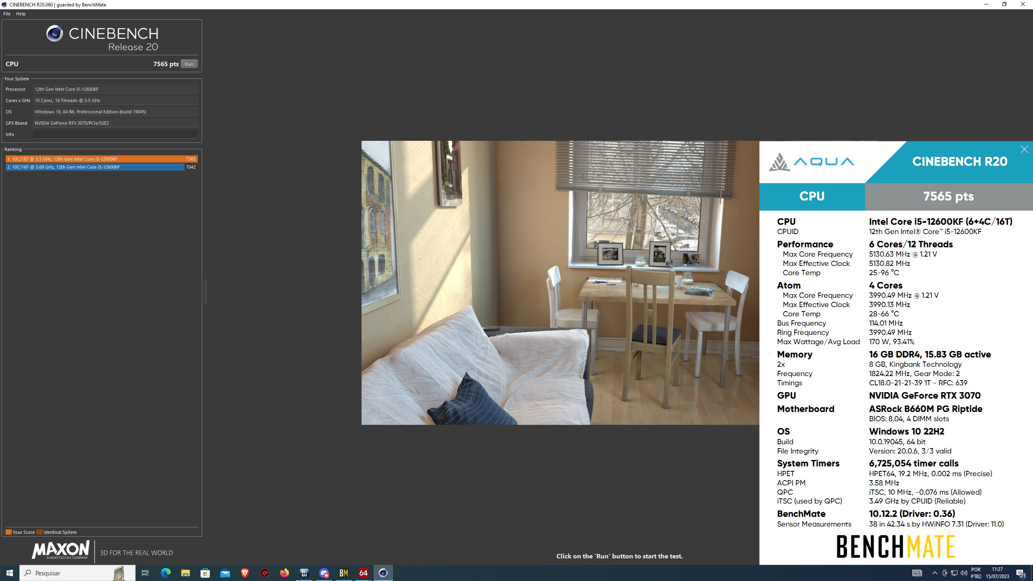Open network settings tray icon

point(954,573)
